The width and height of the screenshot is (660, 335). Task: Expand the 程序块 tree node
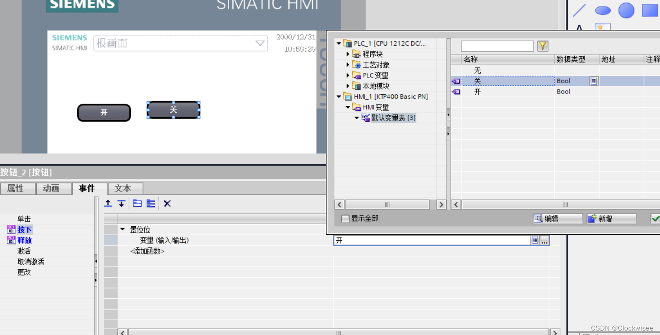tap(348, 54)
